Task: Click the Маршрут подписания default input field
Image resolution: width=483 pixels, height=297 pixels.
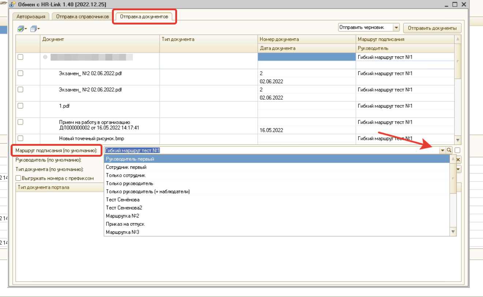Action: click(x=272, y=150)
